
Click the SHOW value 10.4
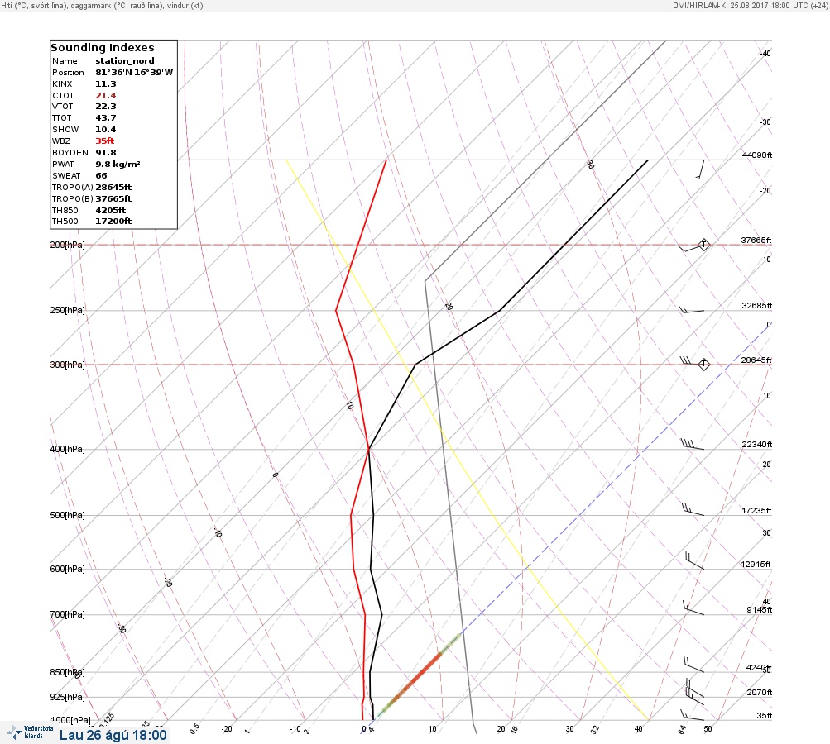(x=106, y=130)
